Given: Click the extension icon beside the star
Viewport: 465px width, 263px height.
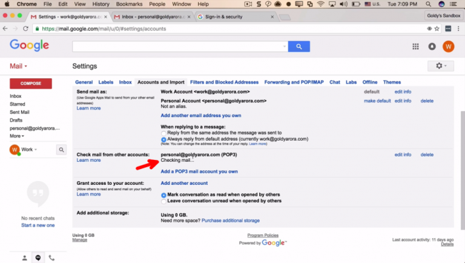Looking at the screenshot, I should pos(448,28).
